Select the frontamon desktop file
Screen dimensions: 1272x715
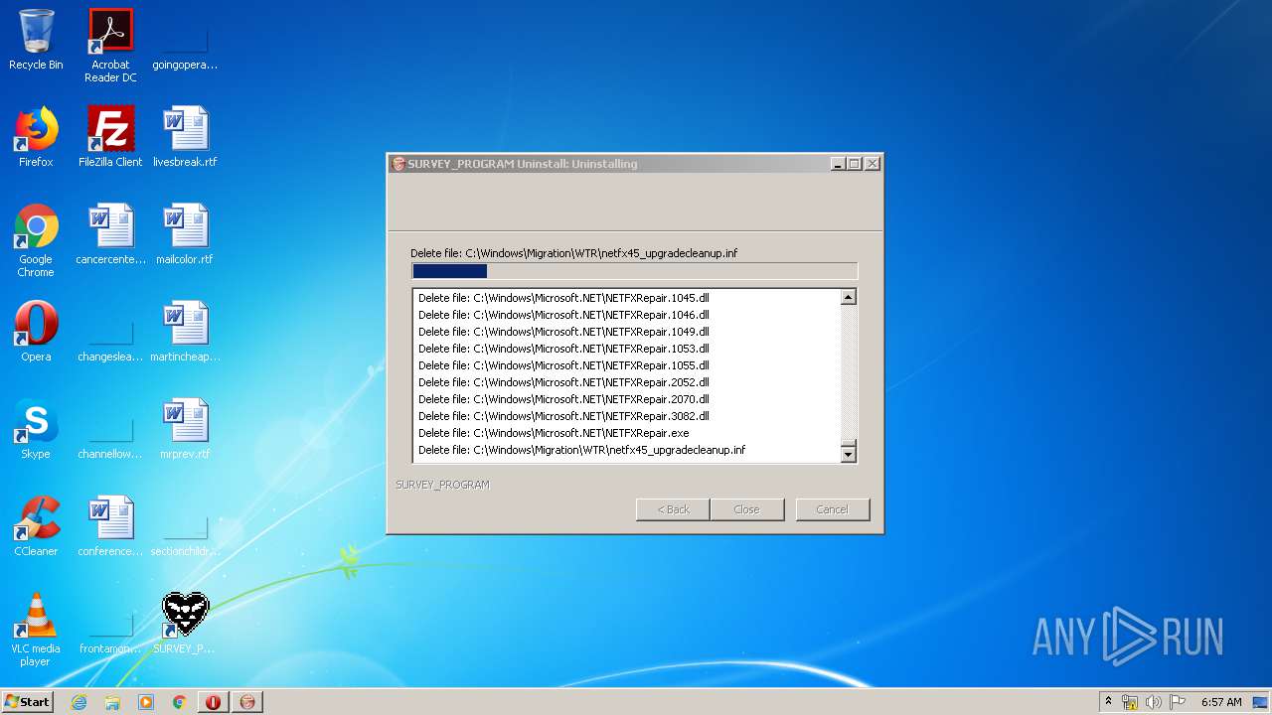110,624
